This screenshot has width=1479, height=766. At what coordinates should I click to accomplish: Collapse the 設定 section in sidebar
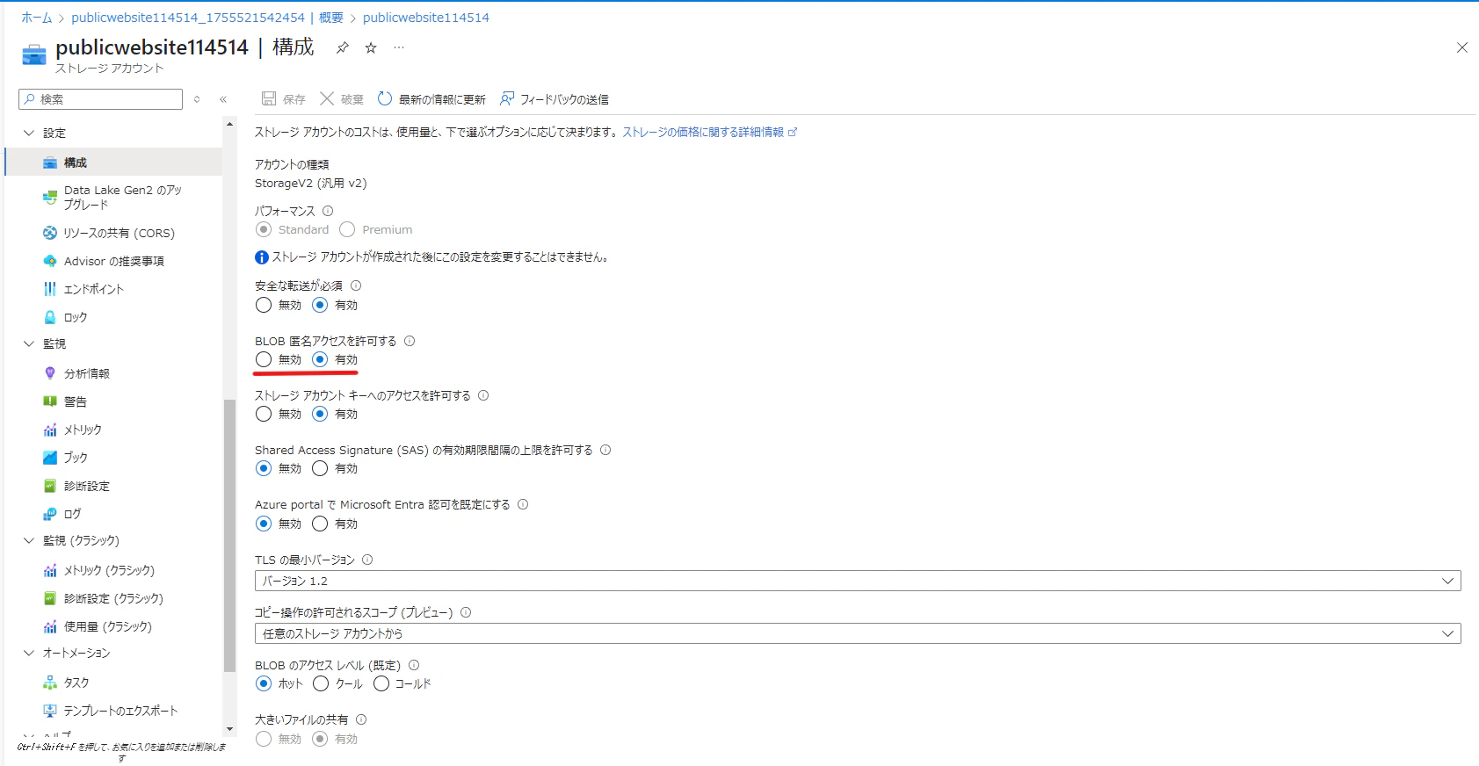[29, 133]
